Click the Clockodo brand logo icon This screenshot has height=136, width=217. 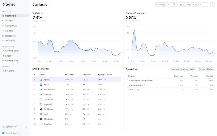point(41,119)
